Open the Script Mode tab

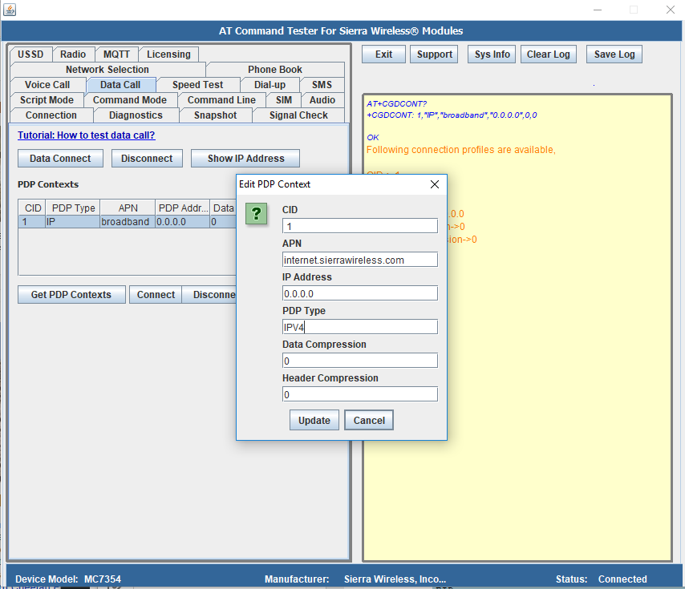click(47, 100)
